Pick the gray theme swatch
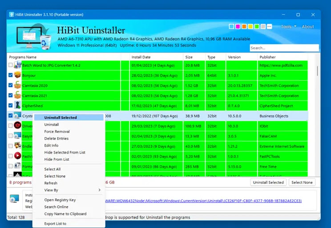Image resolution: width=331 pixels, height=228 pixels. tap(263, 26)
